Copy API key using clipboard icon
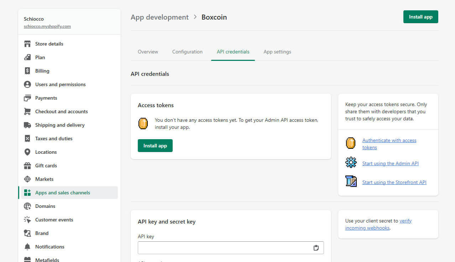455x262 pixels. click(316, 248)
